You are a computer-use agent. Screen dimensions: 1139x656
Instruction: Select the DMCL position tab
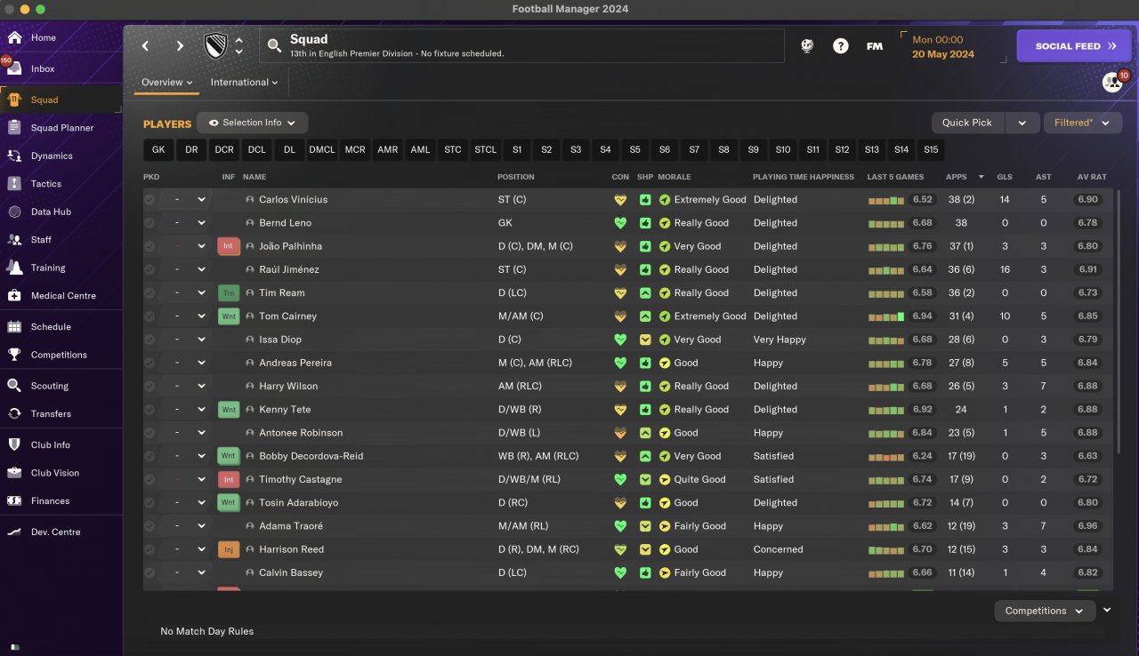(x=322, y=149)
